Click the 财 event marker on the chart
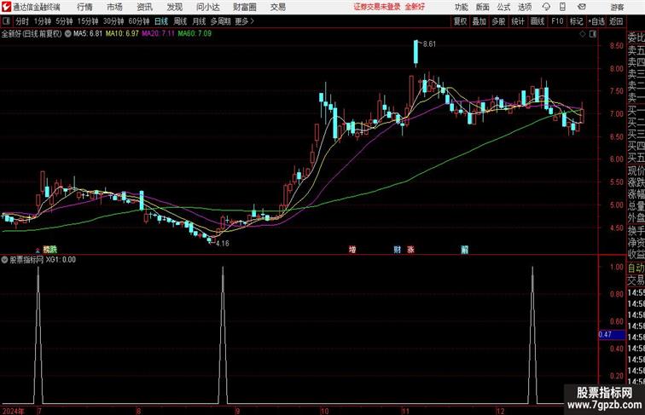The height and width of the screenshot is (415, 645). click(x=397, y=250)
